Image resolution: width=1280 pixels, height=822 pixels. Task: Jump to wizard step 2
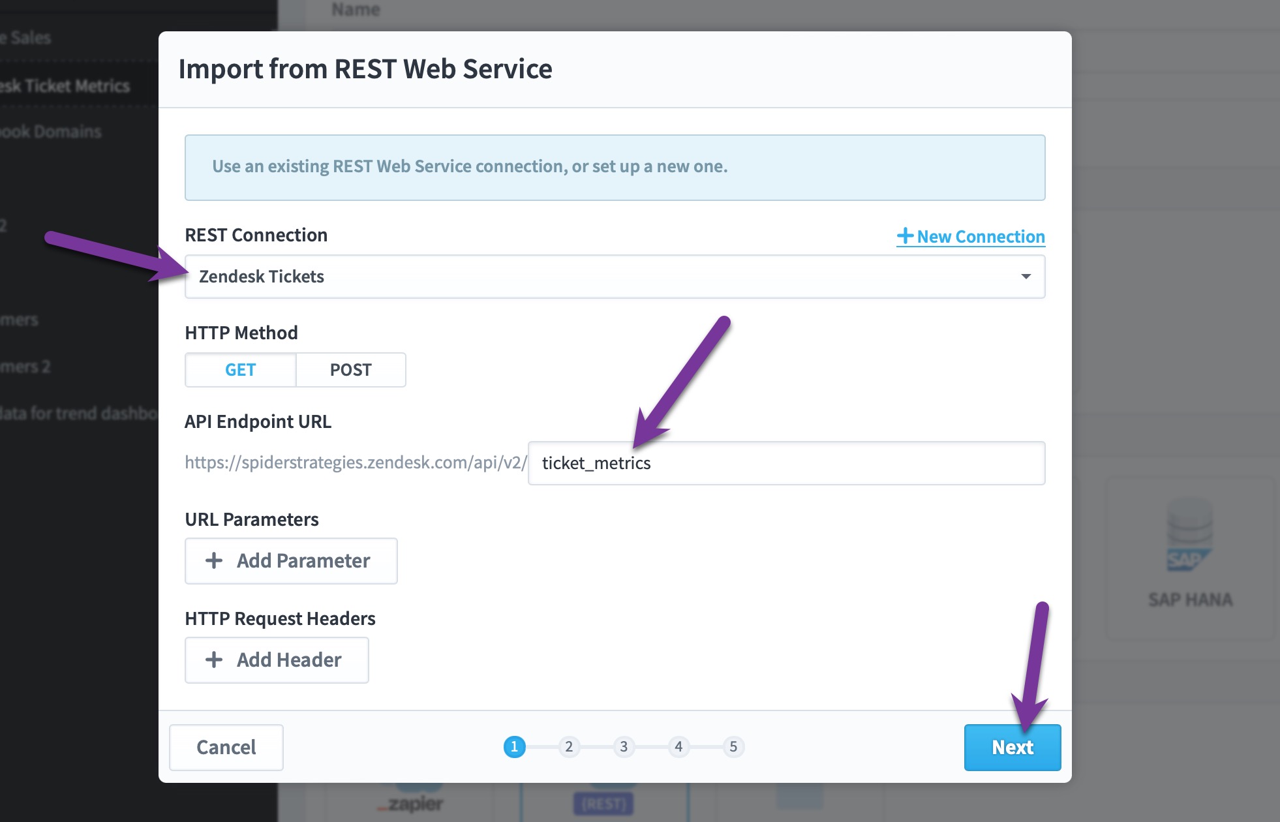[x=569, y=746]
